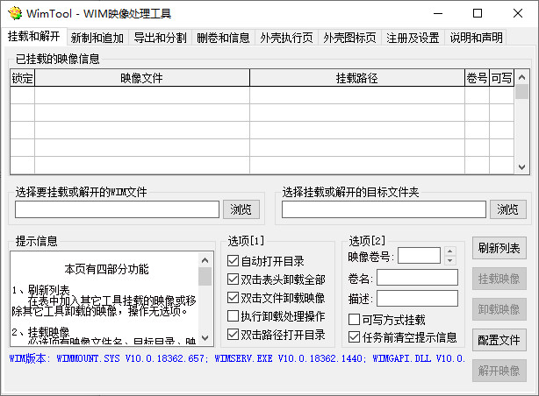
Task: Click the 挂载映像 button
Action: pyautogui.click(x=499, y=279)
